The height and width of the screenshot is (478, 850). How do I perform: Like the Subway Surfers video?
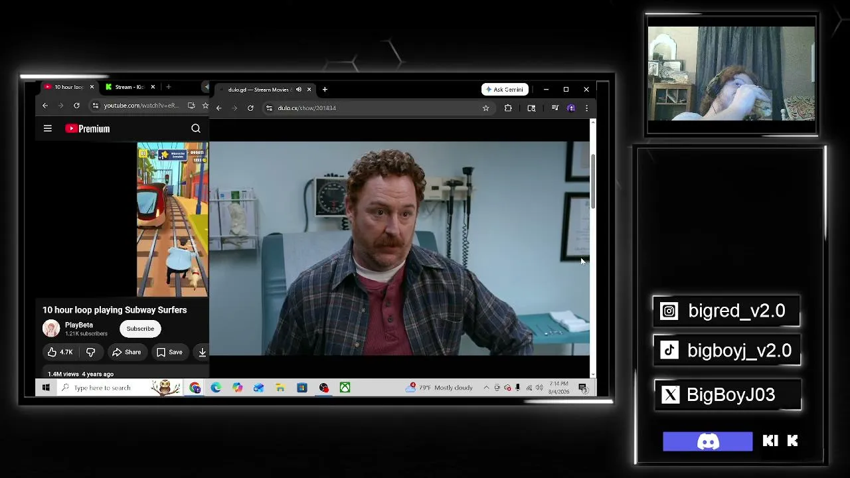click(60, 352)
